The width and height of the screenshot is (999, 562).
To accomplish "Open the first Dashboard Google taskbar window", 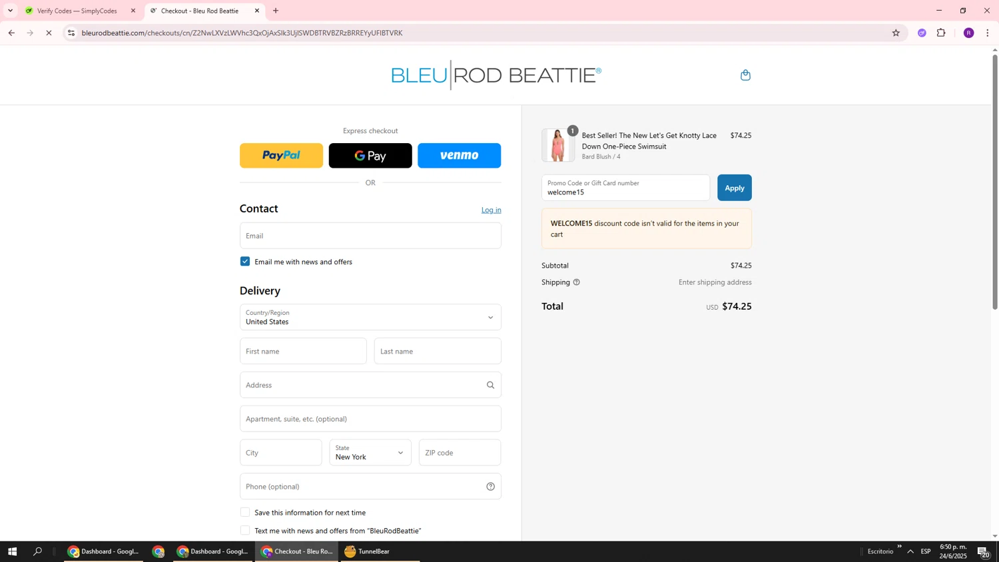I will (103, 551).
